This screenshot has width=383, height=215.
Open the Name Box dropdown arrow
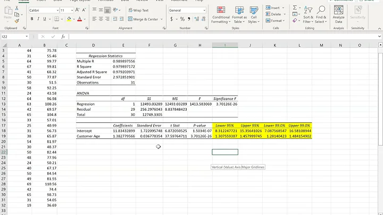pos(27,37)
